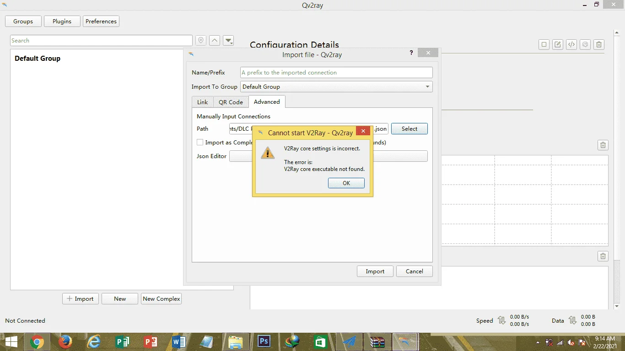Click the text 'V2Ray core executable not found.'
This screenshot has height=351, width=625.
coord(324,169)
